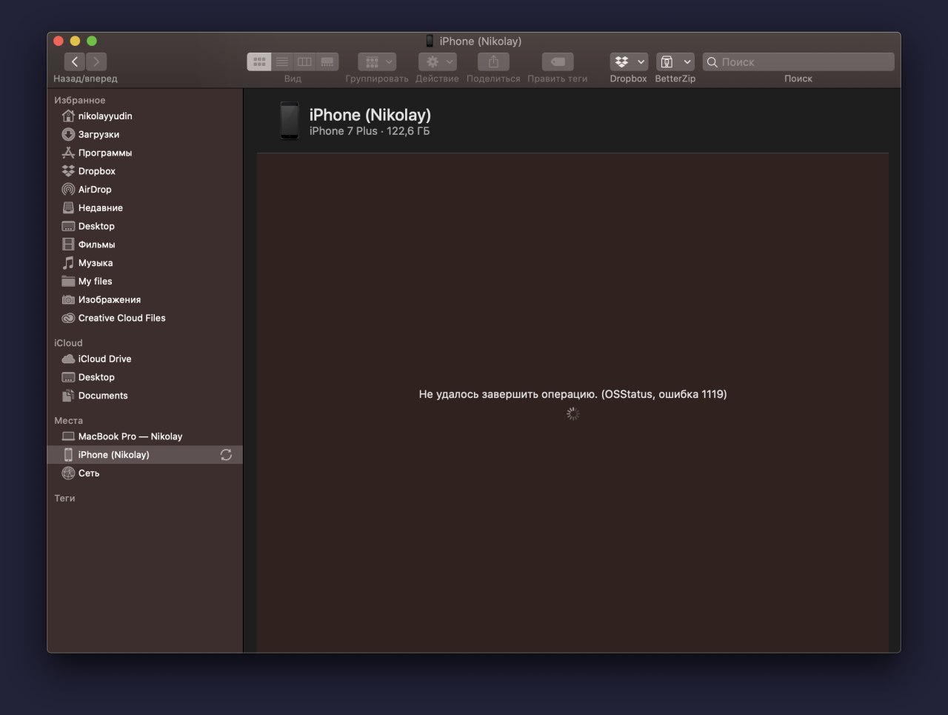Viewport: 948px width, 715px height.
Task: Open Музыка in sidebar
Action: (x=145, y=263)
